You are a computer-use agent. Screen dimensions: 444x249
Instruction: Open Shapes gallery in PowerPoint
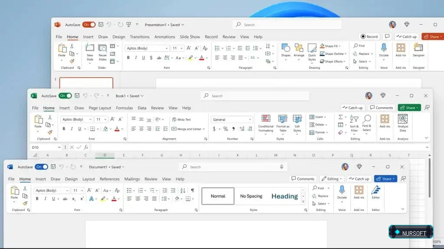[285, 52]
